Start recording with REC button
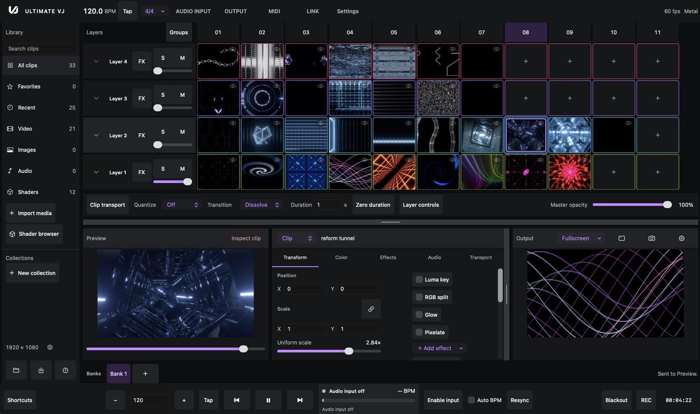This screenshot has width=700, height=414. (x=646, y=400)
